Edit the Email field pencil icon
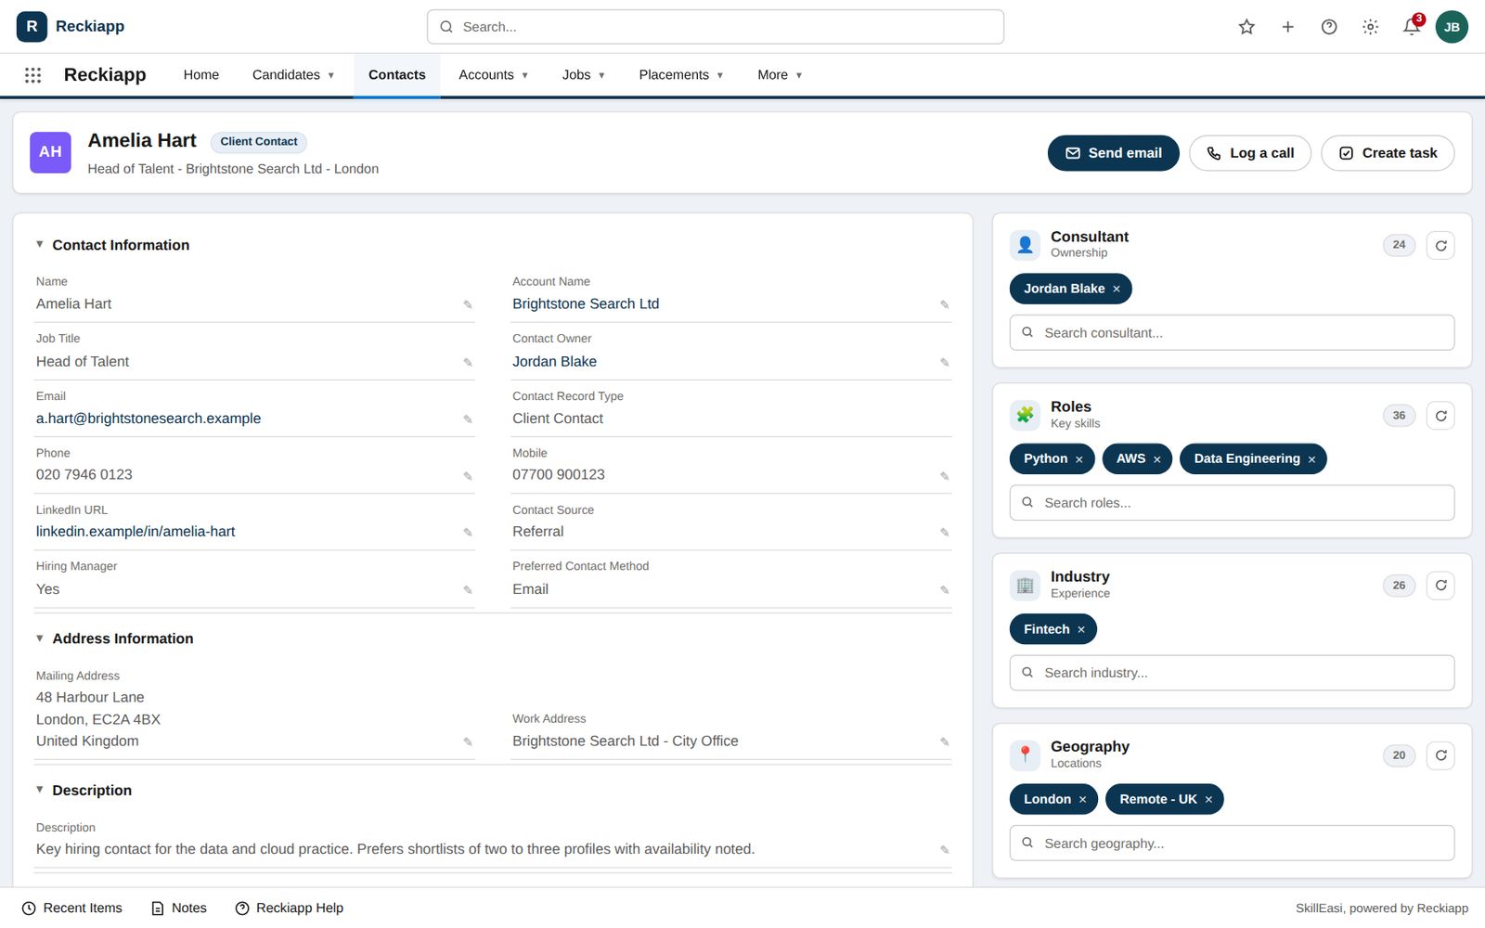 468,419
